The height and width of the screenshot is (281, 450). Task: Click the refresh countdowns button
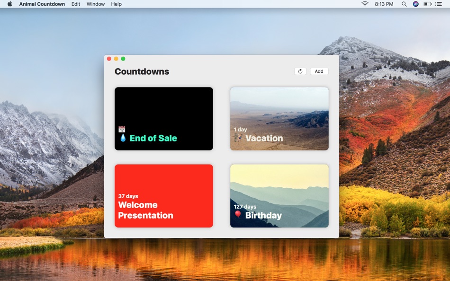[300, 71]
